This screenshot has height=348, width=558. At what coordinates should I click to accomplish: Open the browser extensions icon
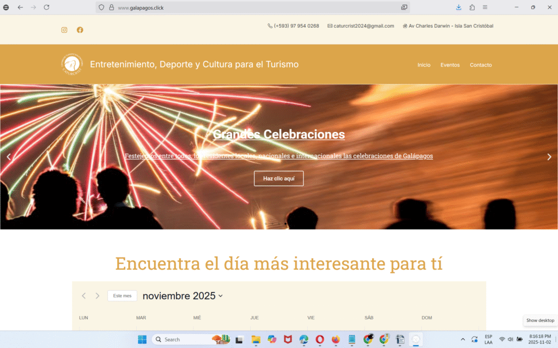(x=472, y=8)
